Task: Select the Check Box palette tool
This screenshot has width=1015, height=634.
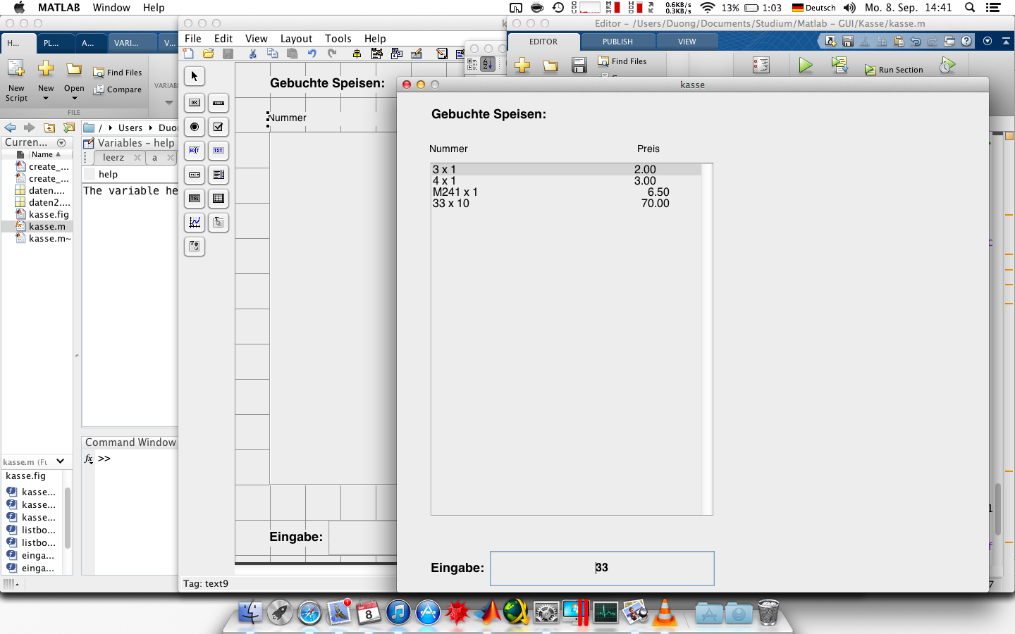Action: click(x=219, y=127)
